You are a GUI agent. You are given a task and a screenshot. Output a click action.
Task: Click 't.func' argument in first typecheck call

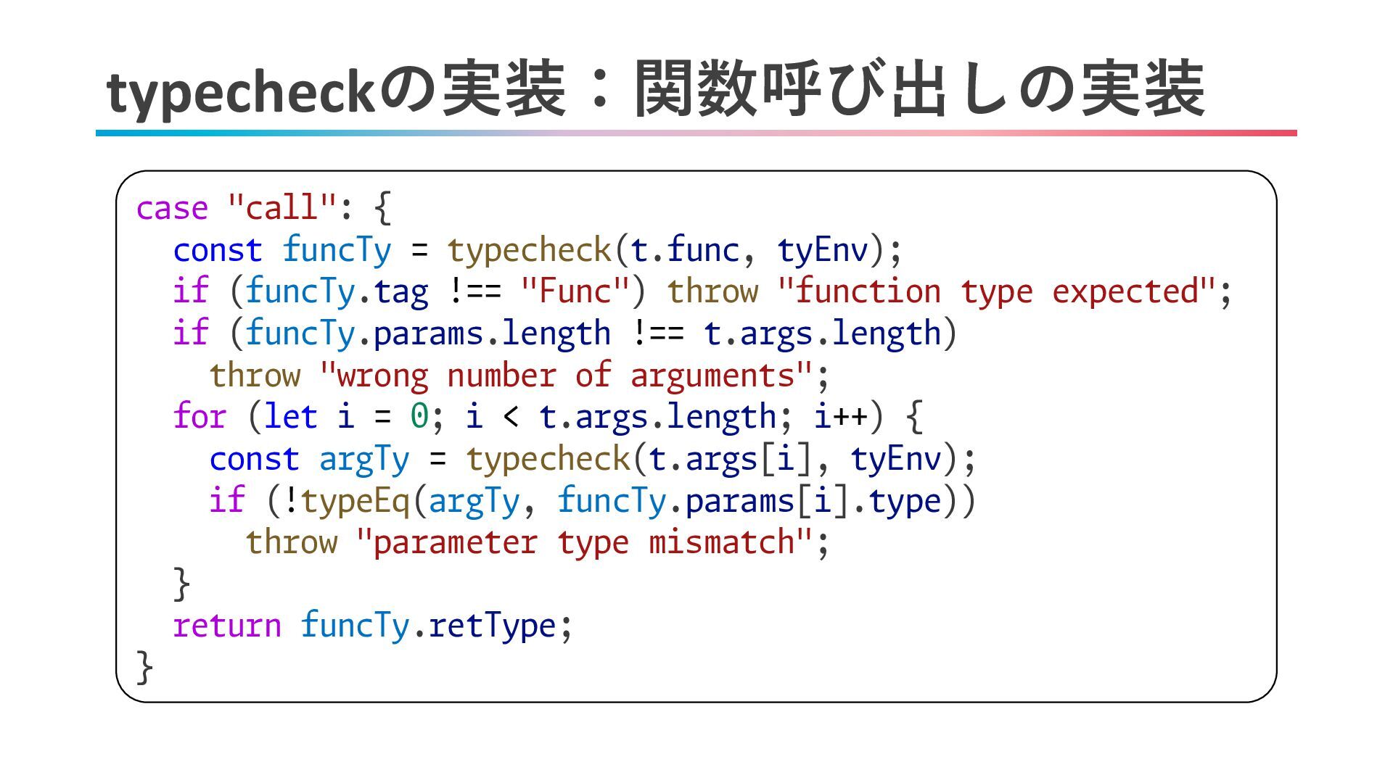(684, 250)
